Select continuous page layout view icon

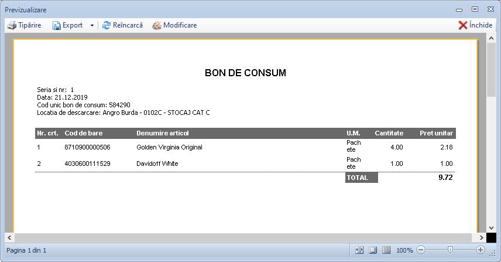pos(386,250)
